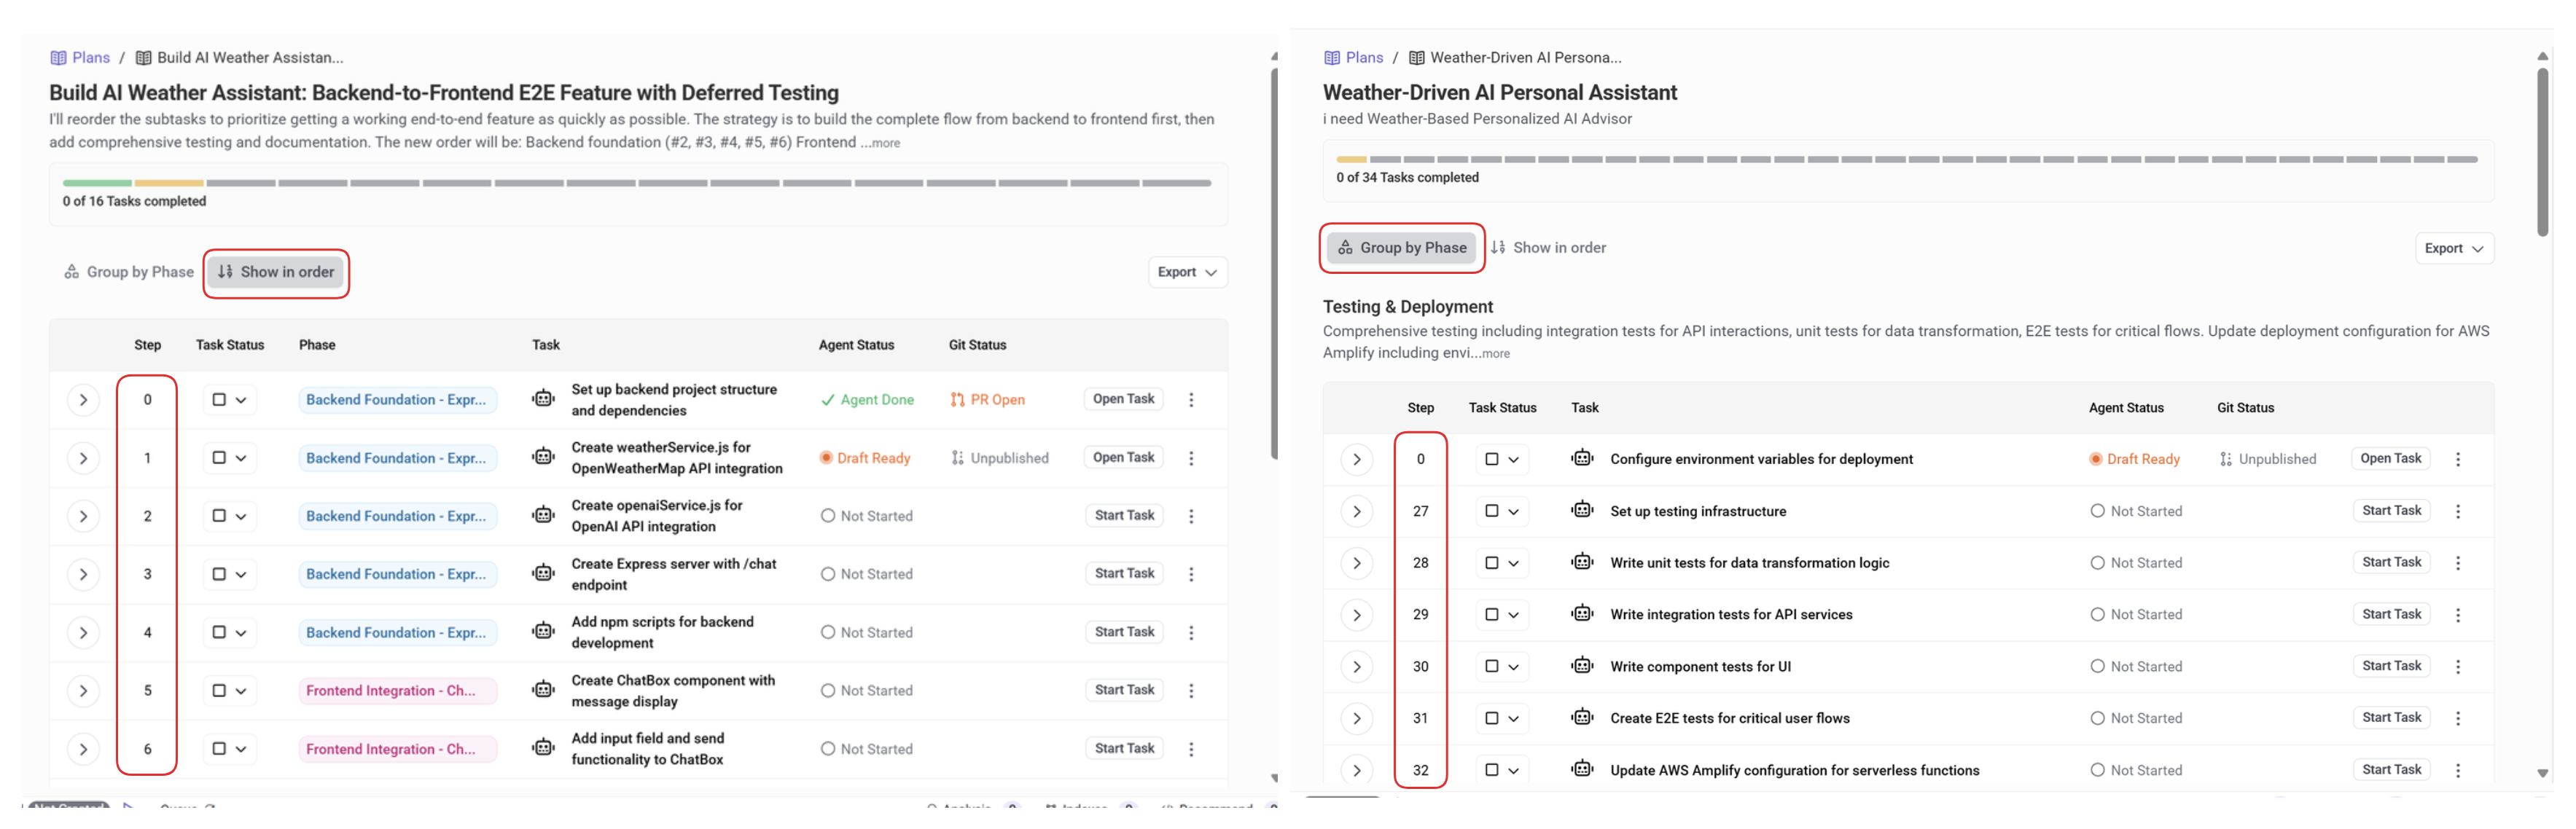Open kebab menu for 'Create weatherService.js' task
This screenshot has height=829, width=2576.
[x=1191, y=458]
